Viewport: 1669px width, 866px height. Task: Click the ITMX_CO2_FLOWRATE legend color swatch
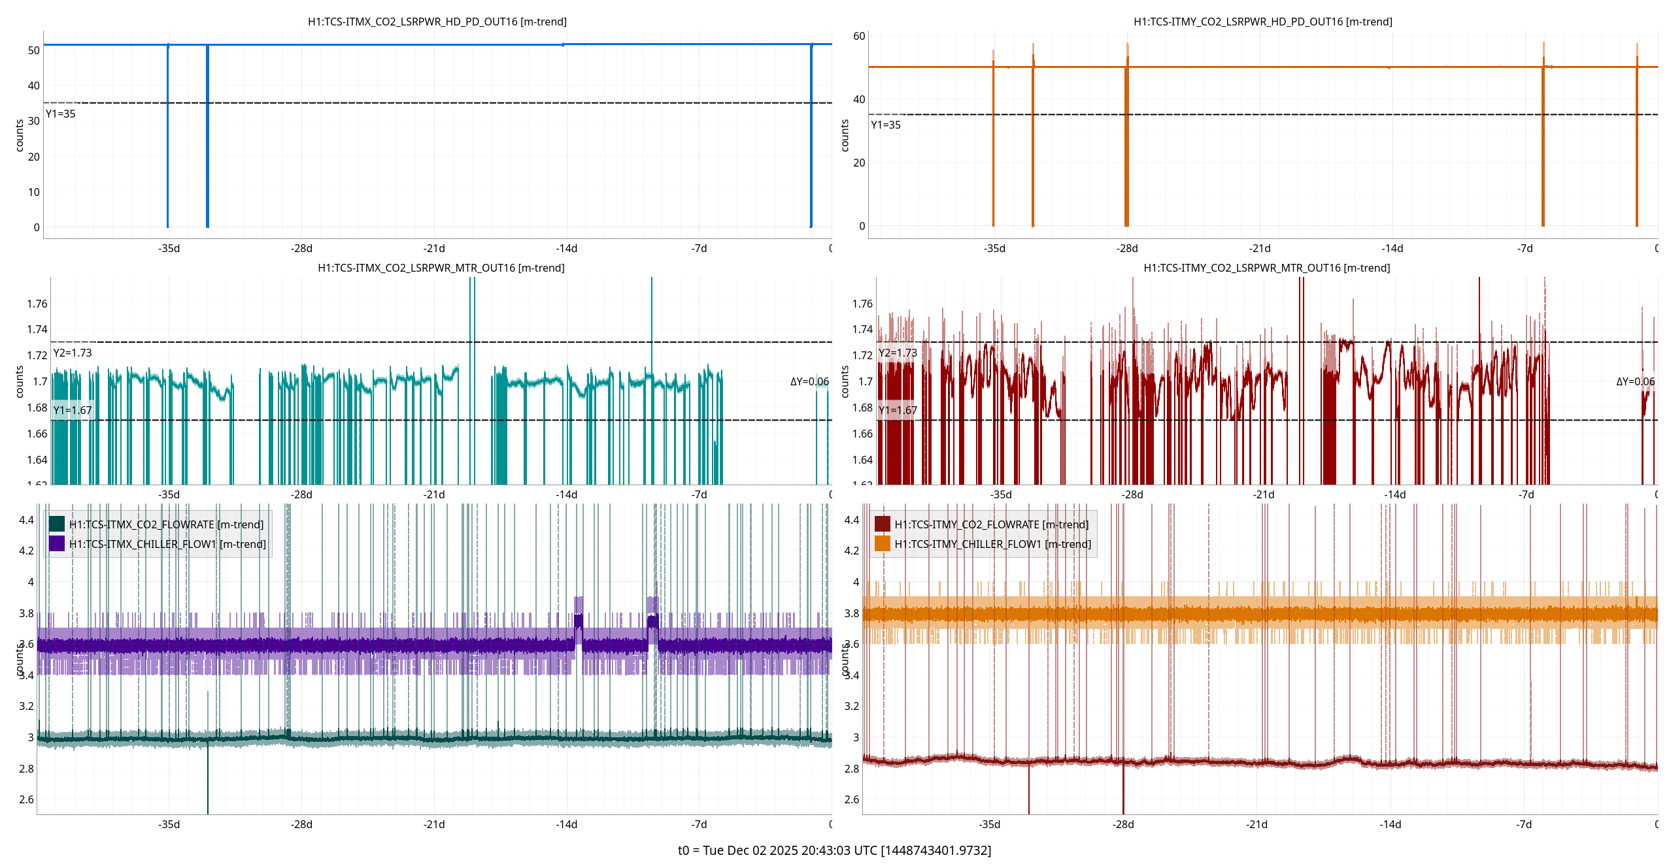57,524
